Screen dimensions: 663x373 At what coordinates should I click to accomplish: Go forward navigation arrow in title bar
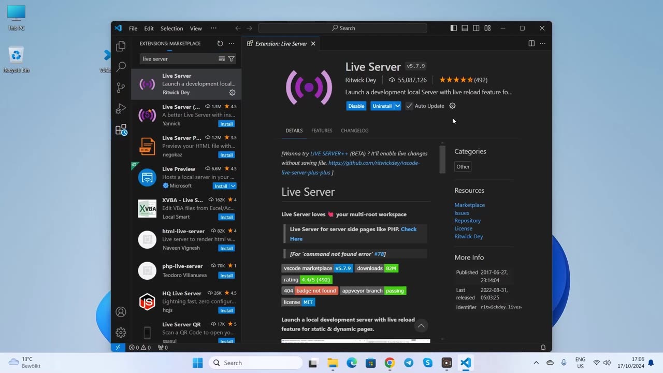click(249, 28)
